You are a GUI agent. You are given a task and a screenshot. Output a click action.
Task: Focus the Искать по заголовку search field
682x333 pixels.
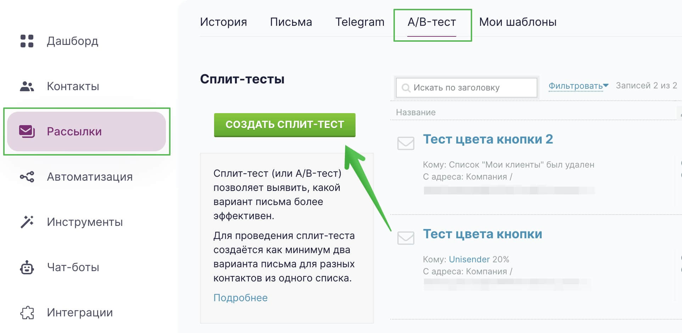click(466, 87)
